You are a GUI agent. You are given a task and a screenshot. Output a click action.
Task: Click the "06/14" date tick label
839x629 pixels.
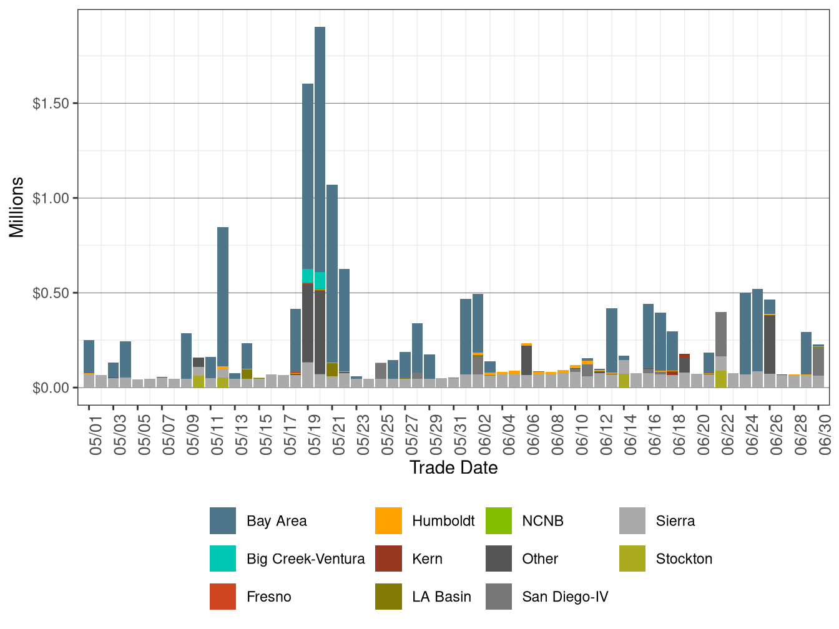[x=630, y=434]
